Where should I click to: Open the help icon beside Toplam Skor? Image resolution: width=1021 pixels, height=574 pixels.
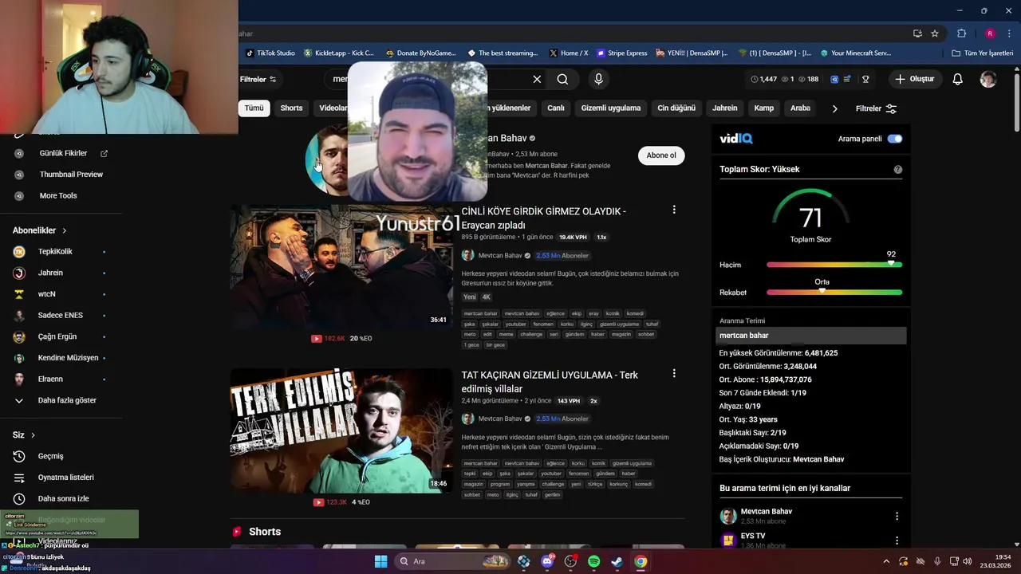coord(898,169)
